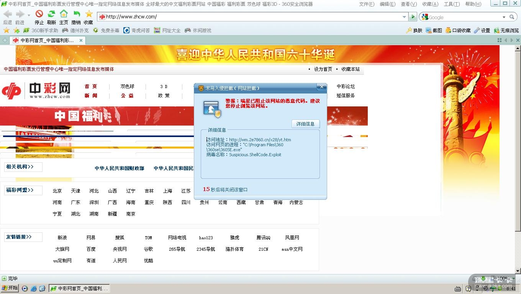Click the search magnifier icon

pos(512,17)
